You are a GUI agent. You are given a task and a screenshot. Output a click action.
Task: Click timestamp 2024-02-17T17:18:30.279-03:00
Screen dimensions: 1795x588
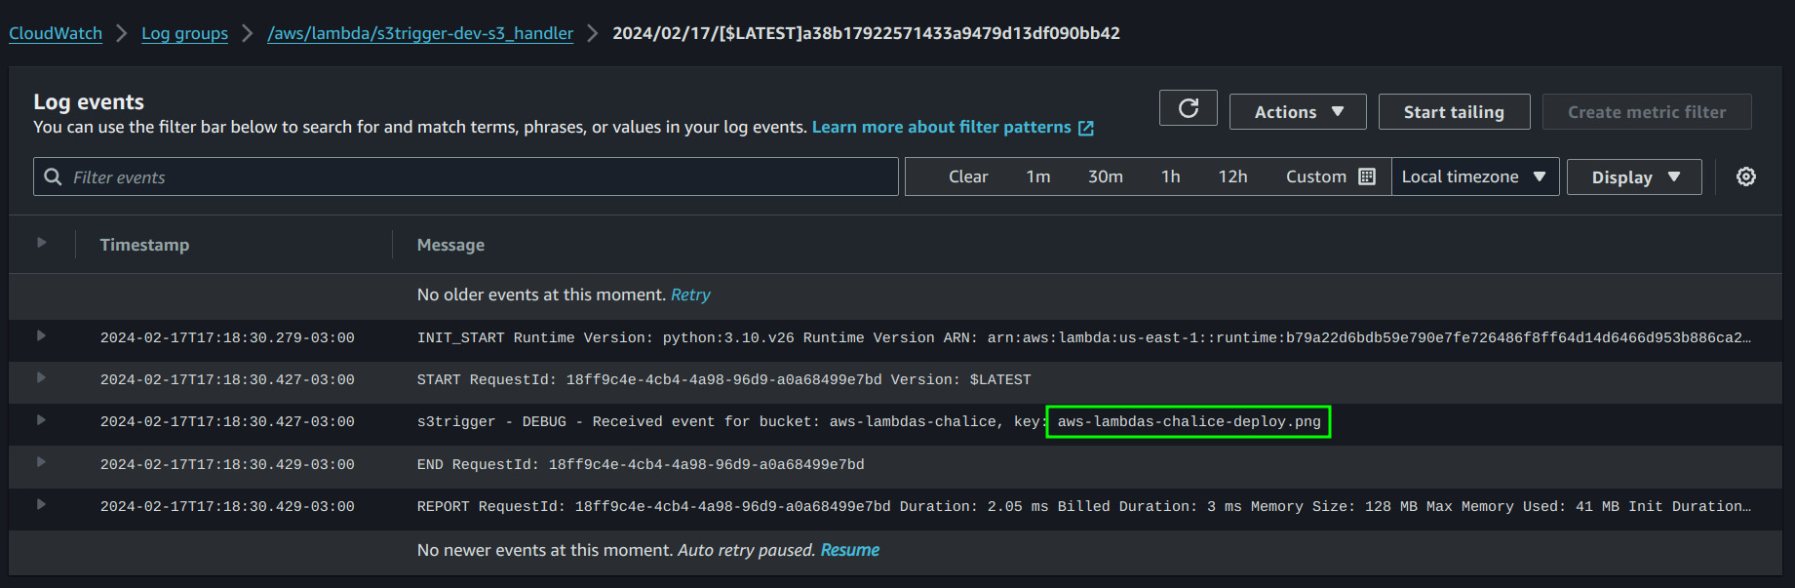pyautogui.click(x=227, y=337)
